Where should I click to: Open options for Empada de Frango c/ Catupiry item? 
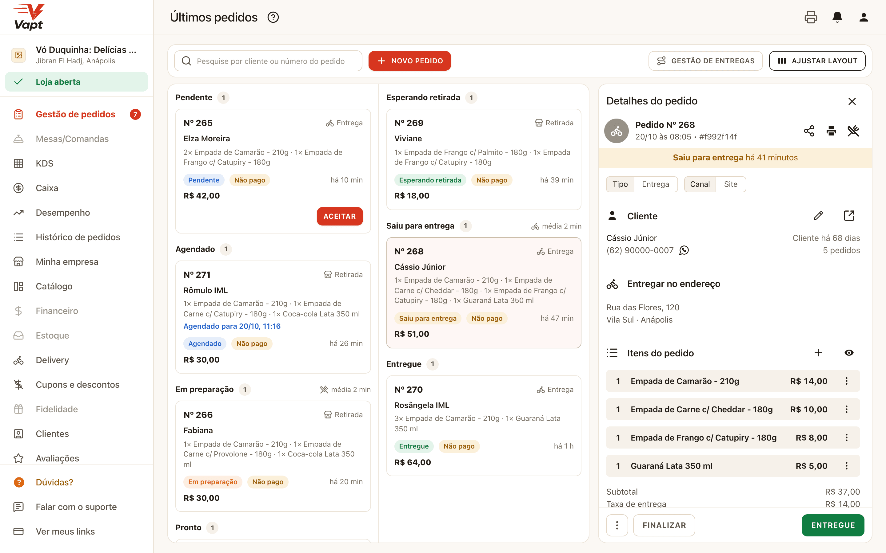(846, 437)
